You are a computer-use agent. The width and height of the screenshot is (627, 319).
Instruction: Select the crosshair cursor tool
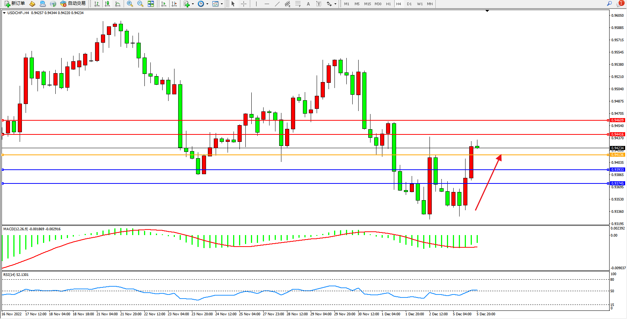pyautogui.click(x=244, y=4)
